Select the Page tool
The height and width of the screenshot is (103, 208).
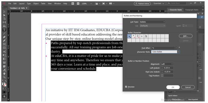pos(4,19)
